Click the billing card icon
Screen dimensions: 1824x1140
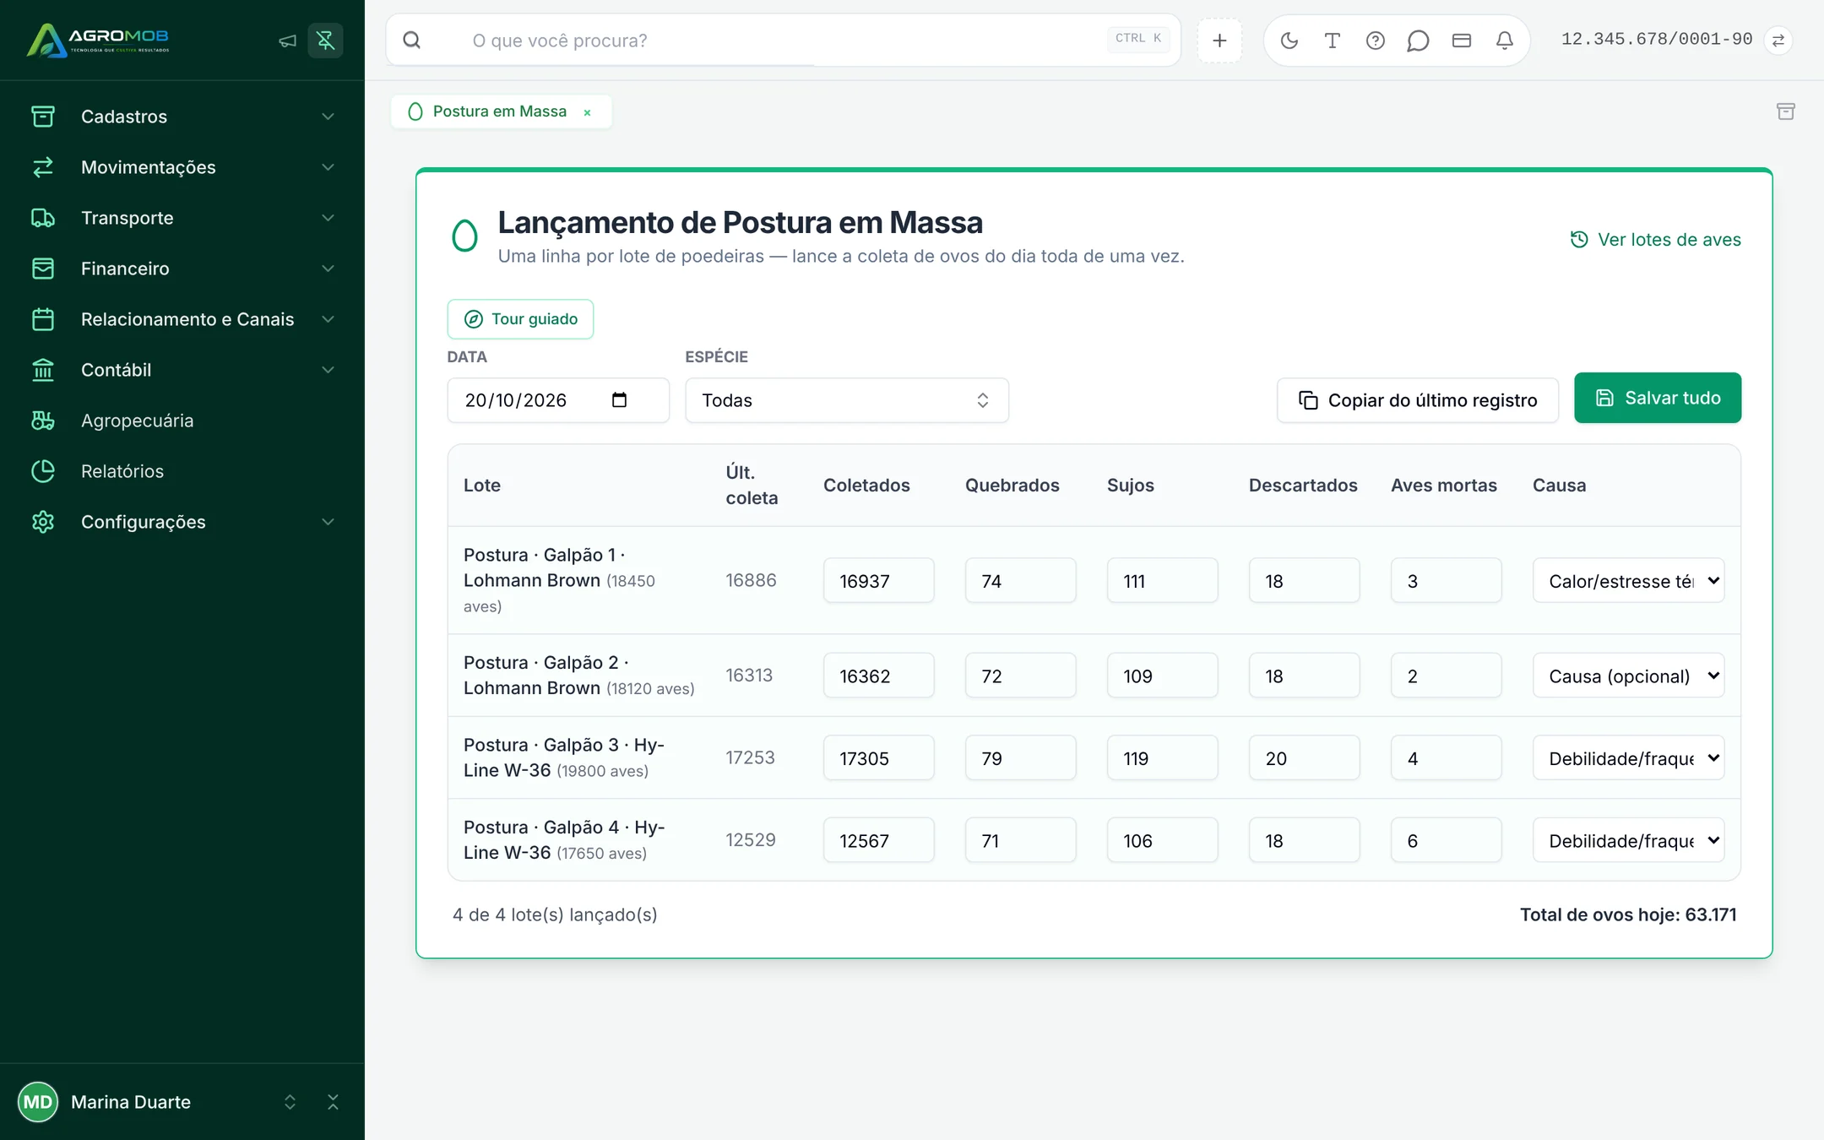click(1462, 41)
